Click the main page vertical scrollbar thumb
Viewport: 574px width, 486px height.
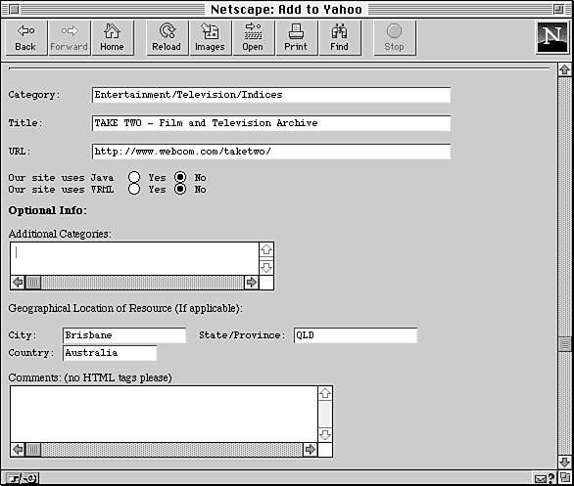click(x=564, y=344)
